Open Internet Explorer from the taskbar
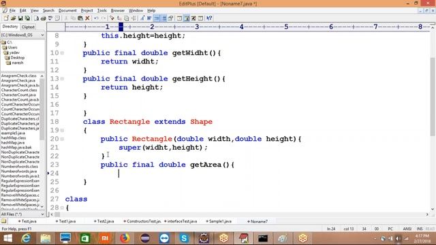 pos(26,238)
